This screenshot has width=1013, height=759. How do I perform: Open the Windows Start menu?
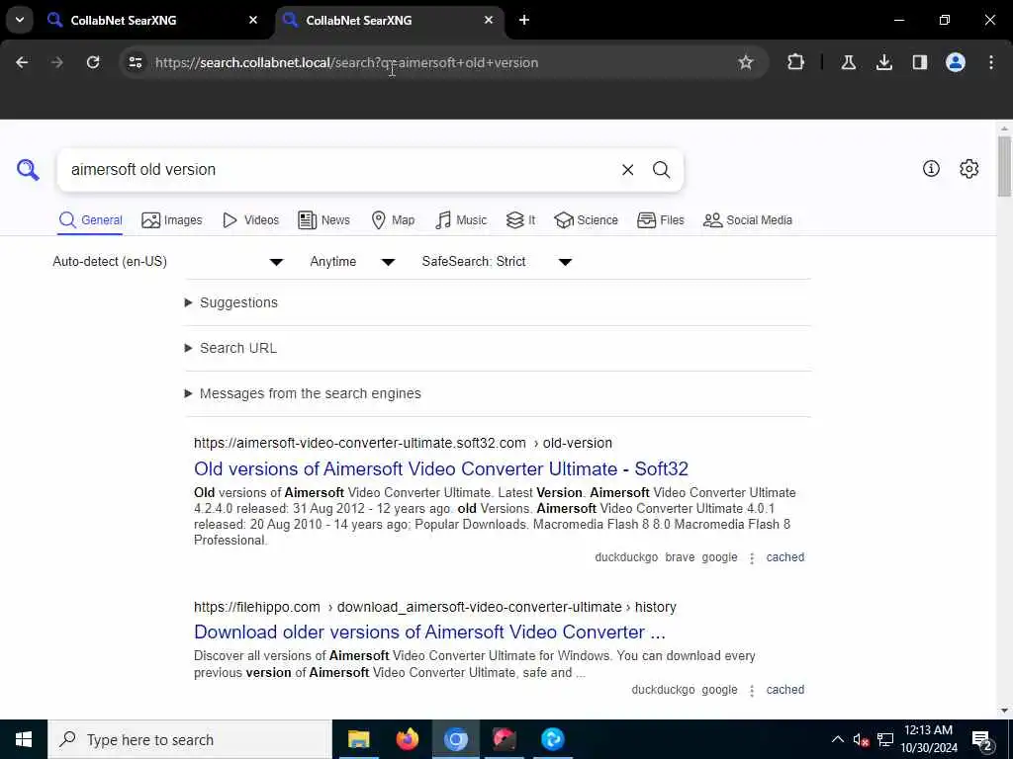click(24, 739)
